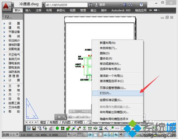Click the double green funnel stand icon
The image size is (178, 139).
point(90,128)
